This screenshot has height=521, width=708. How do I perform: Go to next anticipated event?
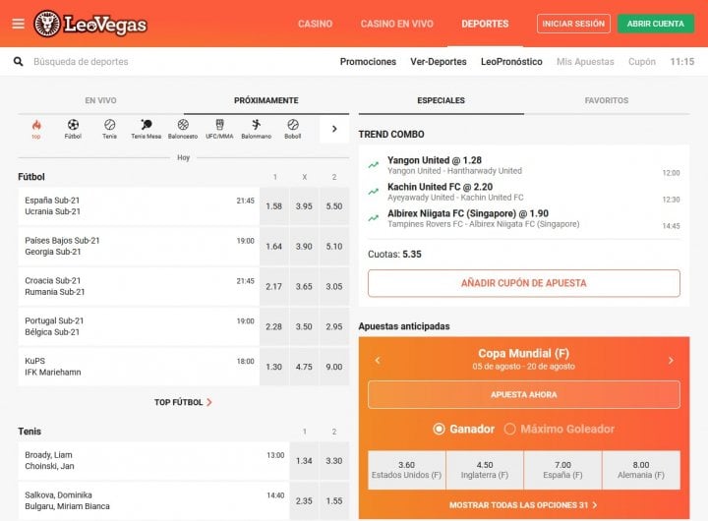(x=671, y=360)
